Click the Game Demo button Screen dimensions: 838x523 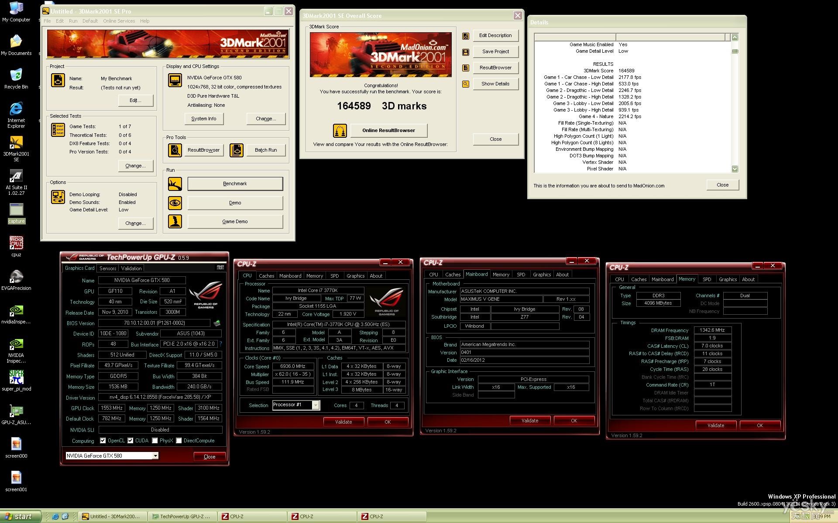point(235,221)
